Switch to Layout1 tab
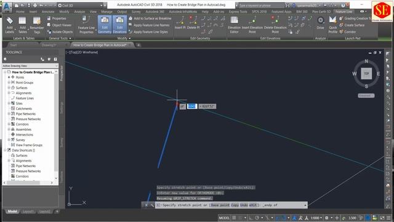The height and width of the screenshot is (222, 394). click(x=28, y=212)
